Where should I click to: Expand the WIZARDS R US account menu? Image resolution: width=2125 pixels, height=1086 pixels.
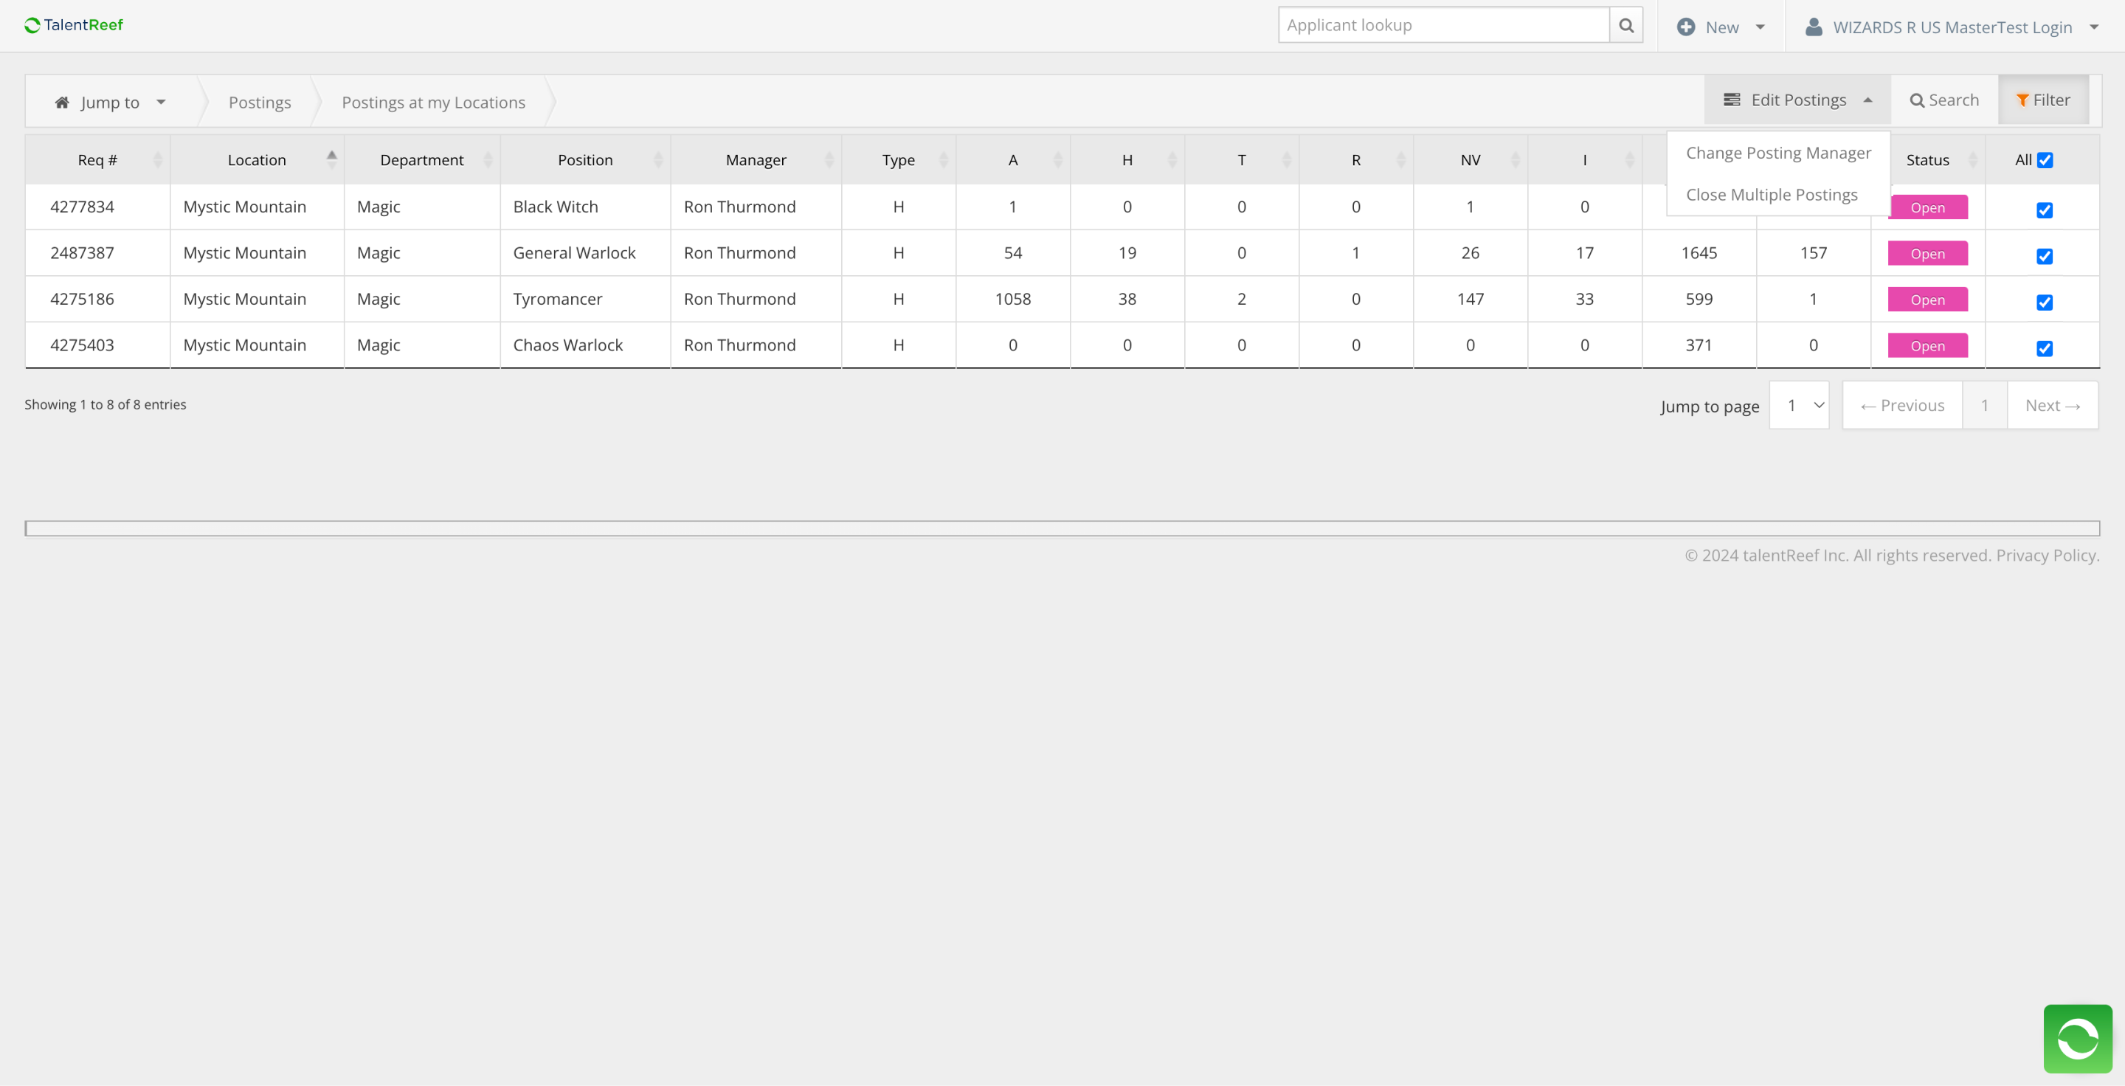point(1951,27)
